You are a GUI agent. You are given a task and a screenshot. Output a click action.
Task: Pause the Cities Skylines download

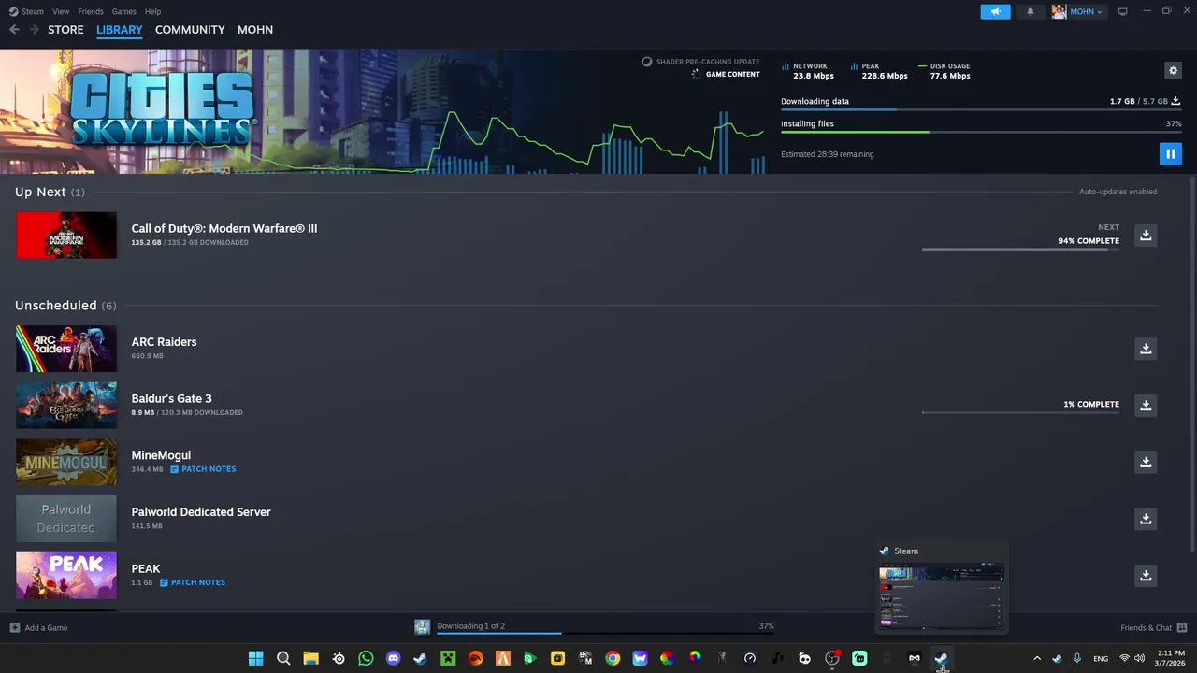click(1170, 153)
